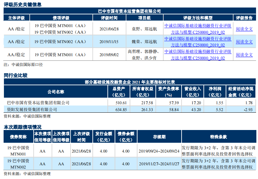The width and height of the screenshot is (258, 179).
Task: Select the term 2019/11/27~2024/11/27
Action: (159, 164)
